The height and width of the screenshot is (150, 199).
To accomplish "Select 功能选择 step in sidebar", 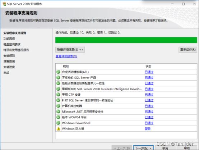I will (x=9, y=38).
